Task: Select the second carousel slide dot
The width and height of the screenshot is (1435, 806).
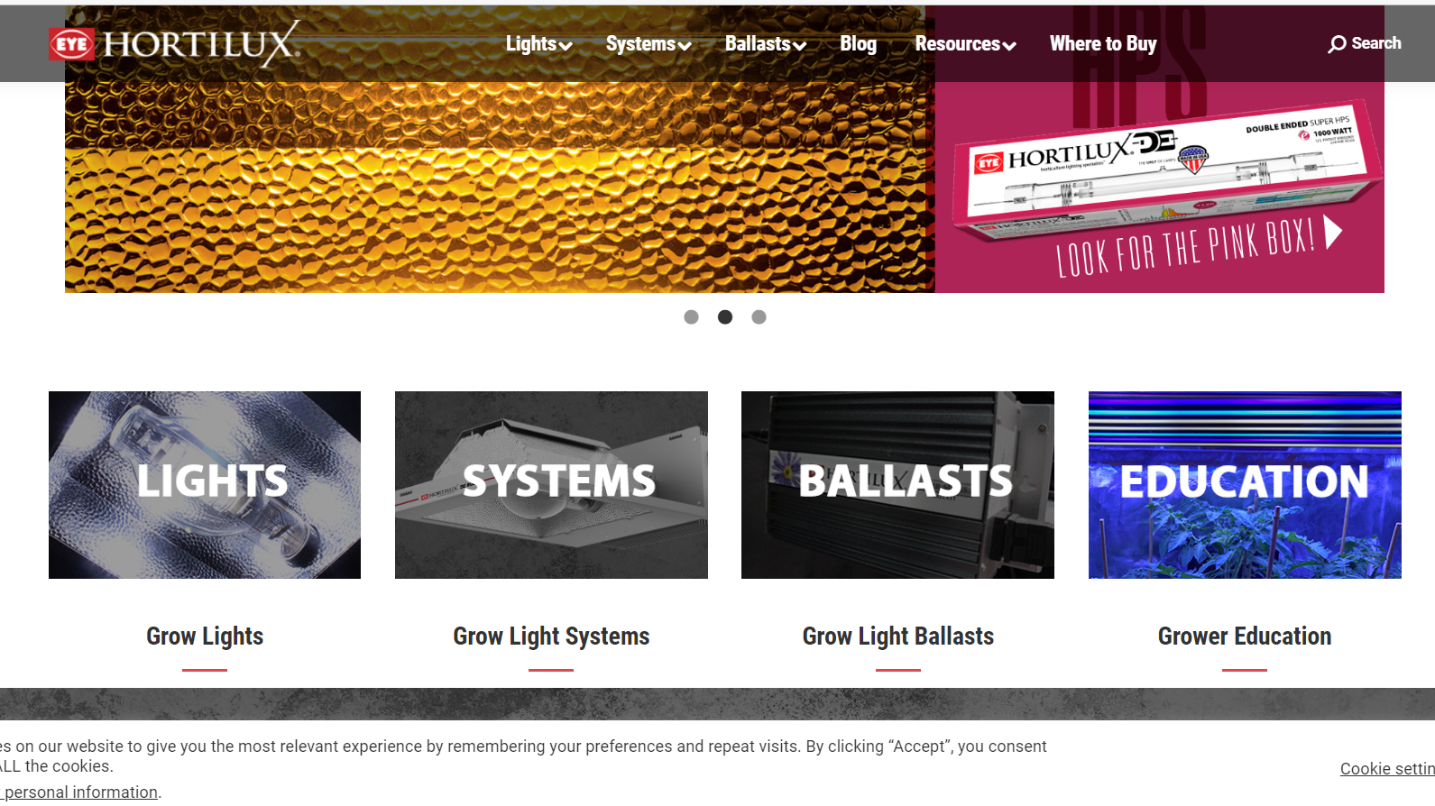Action: (x=725, y=317)
